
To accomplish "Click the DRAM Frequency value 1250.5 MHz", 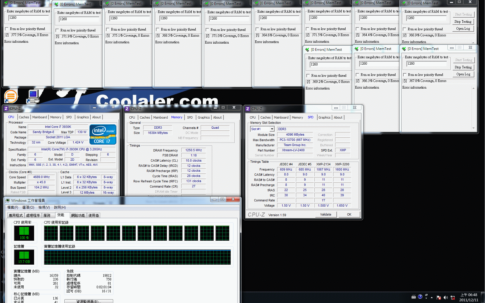I will pos(193,150).
